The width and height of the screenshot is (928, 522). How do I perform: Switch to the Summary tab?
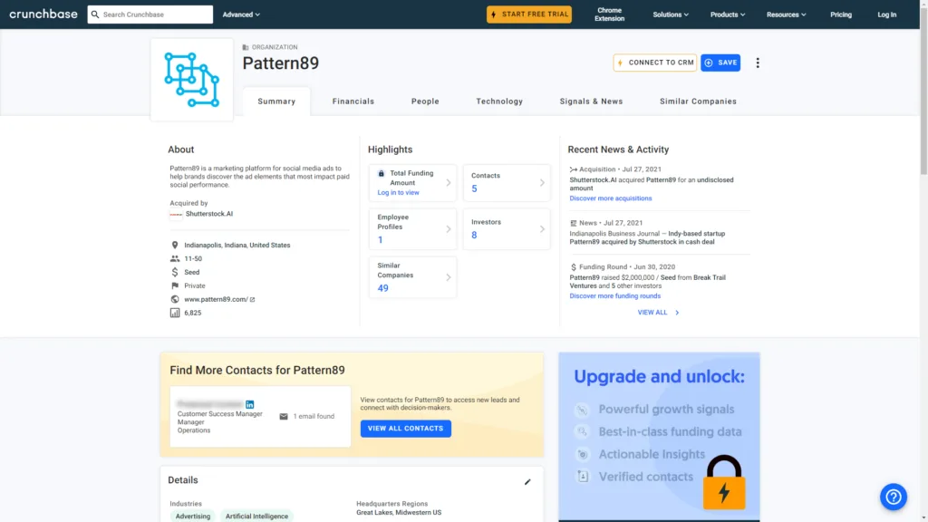(x=276, y=101)
